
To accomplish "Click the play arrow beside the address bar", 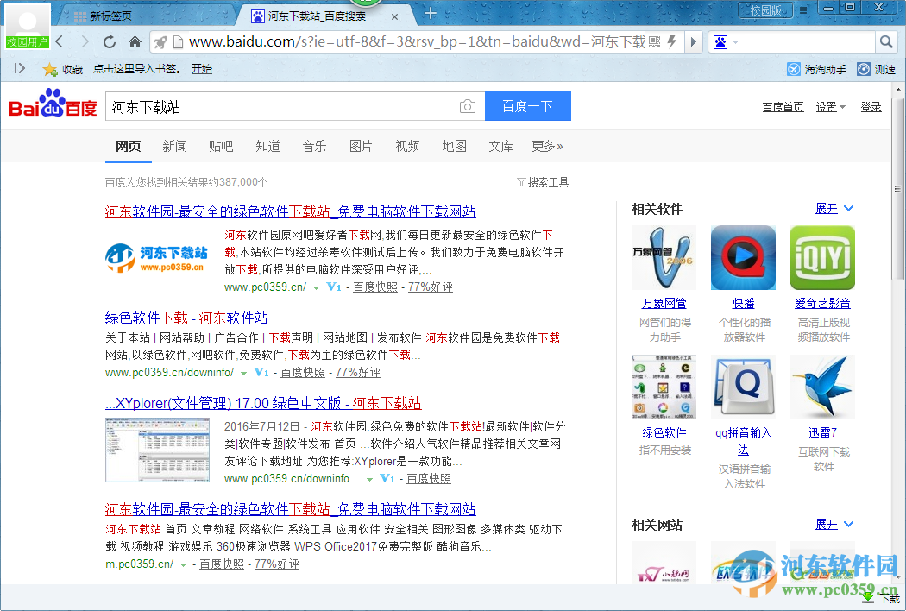I will pos(694,41).
